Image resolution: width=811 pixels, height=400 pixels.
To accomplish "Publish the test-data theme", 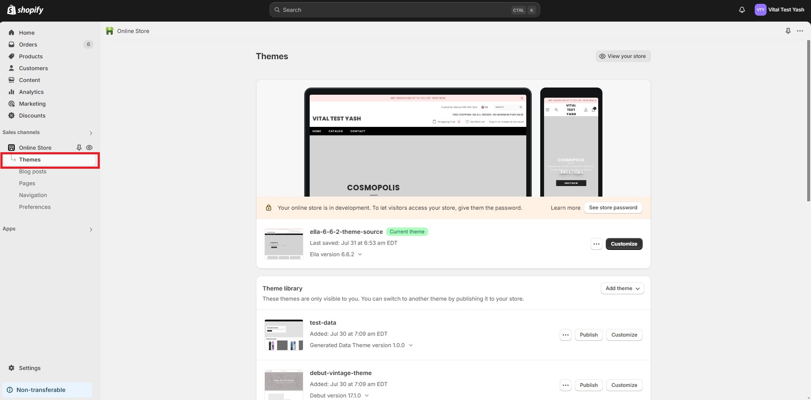I will 588,335.
